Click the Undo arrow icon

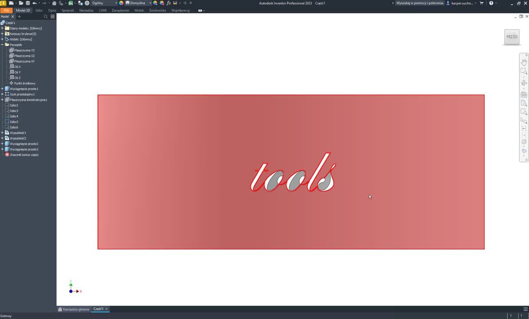pos(34,3)
